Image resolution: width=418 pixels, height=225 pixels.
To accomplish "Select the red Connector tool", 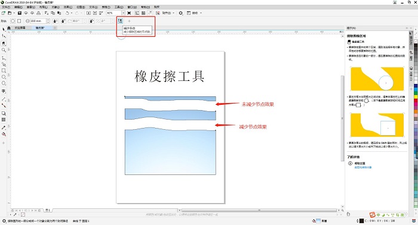I will [x=4, y=105].
